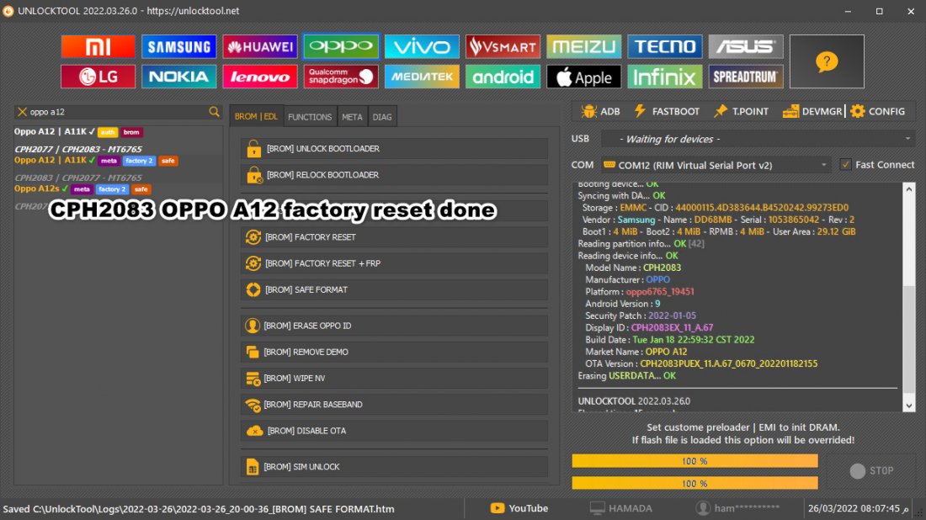Click the log scrollbar up arrow
The width and height of the screenshot is (926, 520).
909,189
